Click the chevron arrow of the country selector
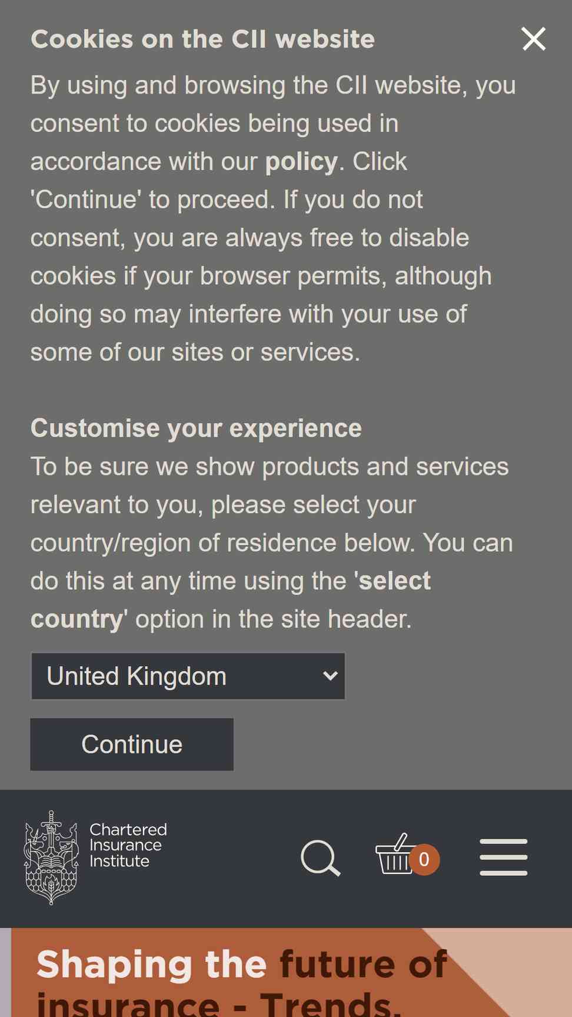Image resolution: width=572 pixels, height=1017 pixels. click(x=331, y=676)
